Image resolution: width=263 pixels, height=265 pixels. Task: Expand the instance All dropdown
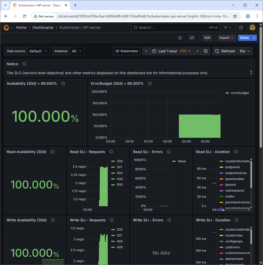click(77, 51)
